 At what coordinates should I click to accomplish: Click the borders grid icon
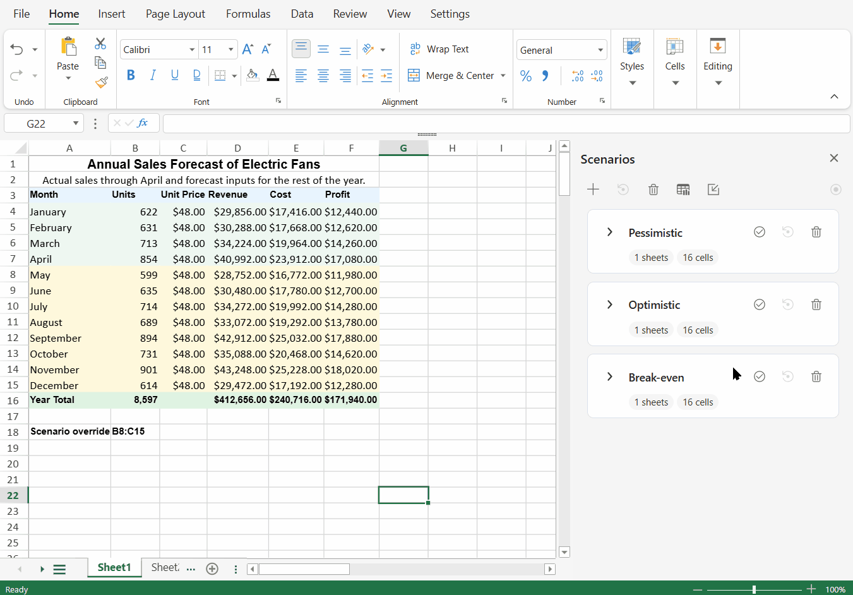pyautogui.click(x=220, y=76)
